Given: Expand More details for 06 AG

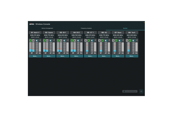Looking at the screenshot, I should [x=104, y=56].
